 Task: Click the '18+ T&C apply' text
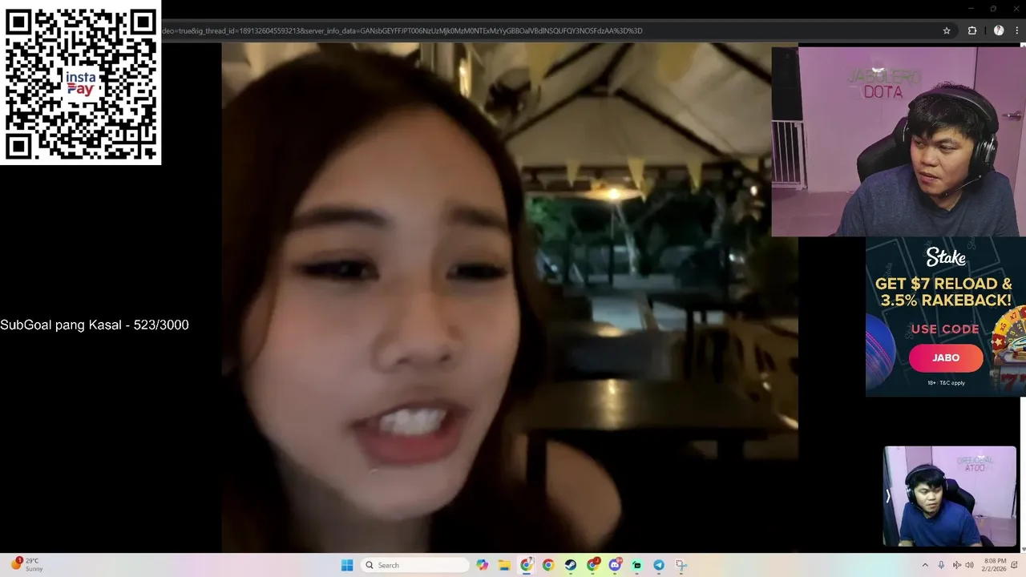946,383
